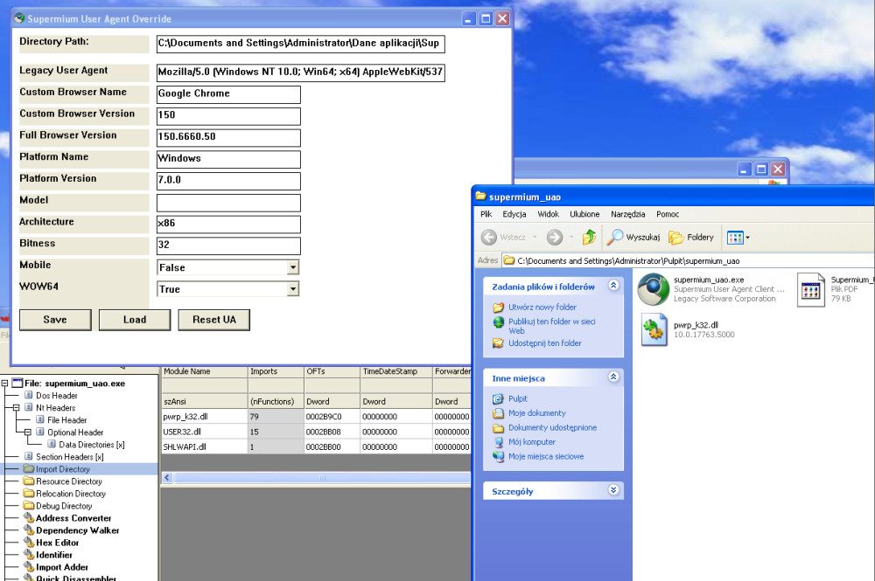The image size is (875, 581).
Task: Click the Platform Version field 7.0.0
Action: click(228, 181)
